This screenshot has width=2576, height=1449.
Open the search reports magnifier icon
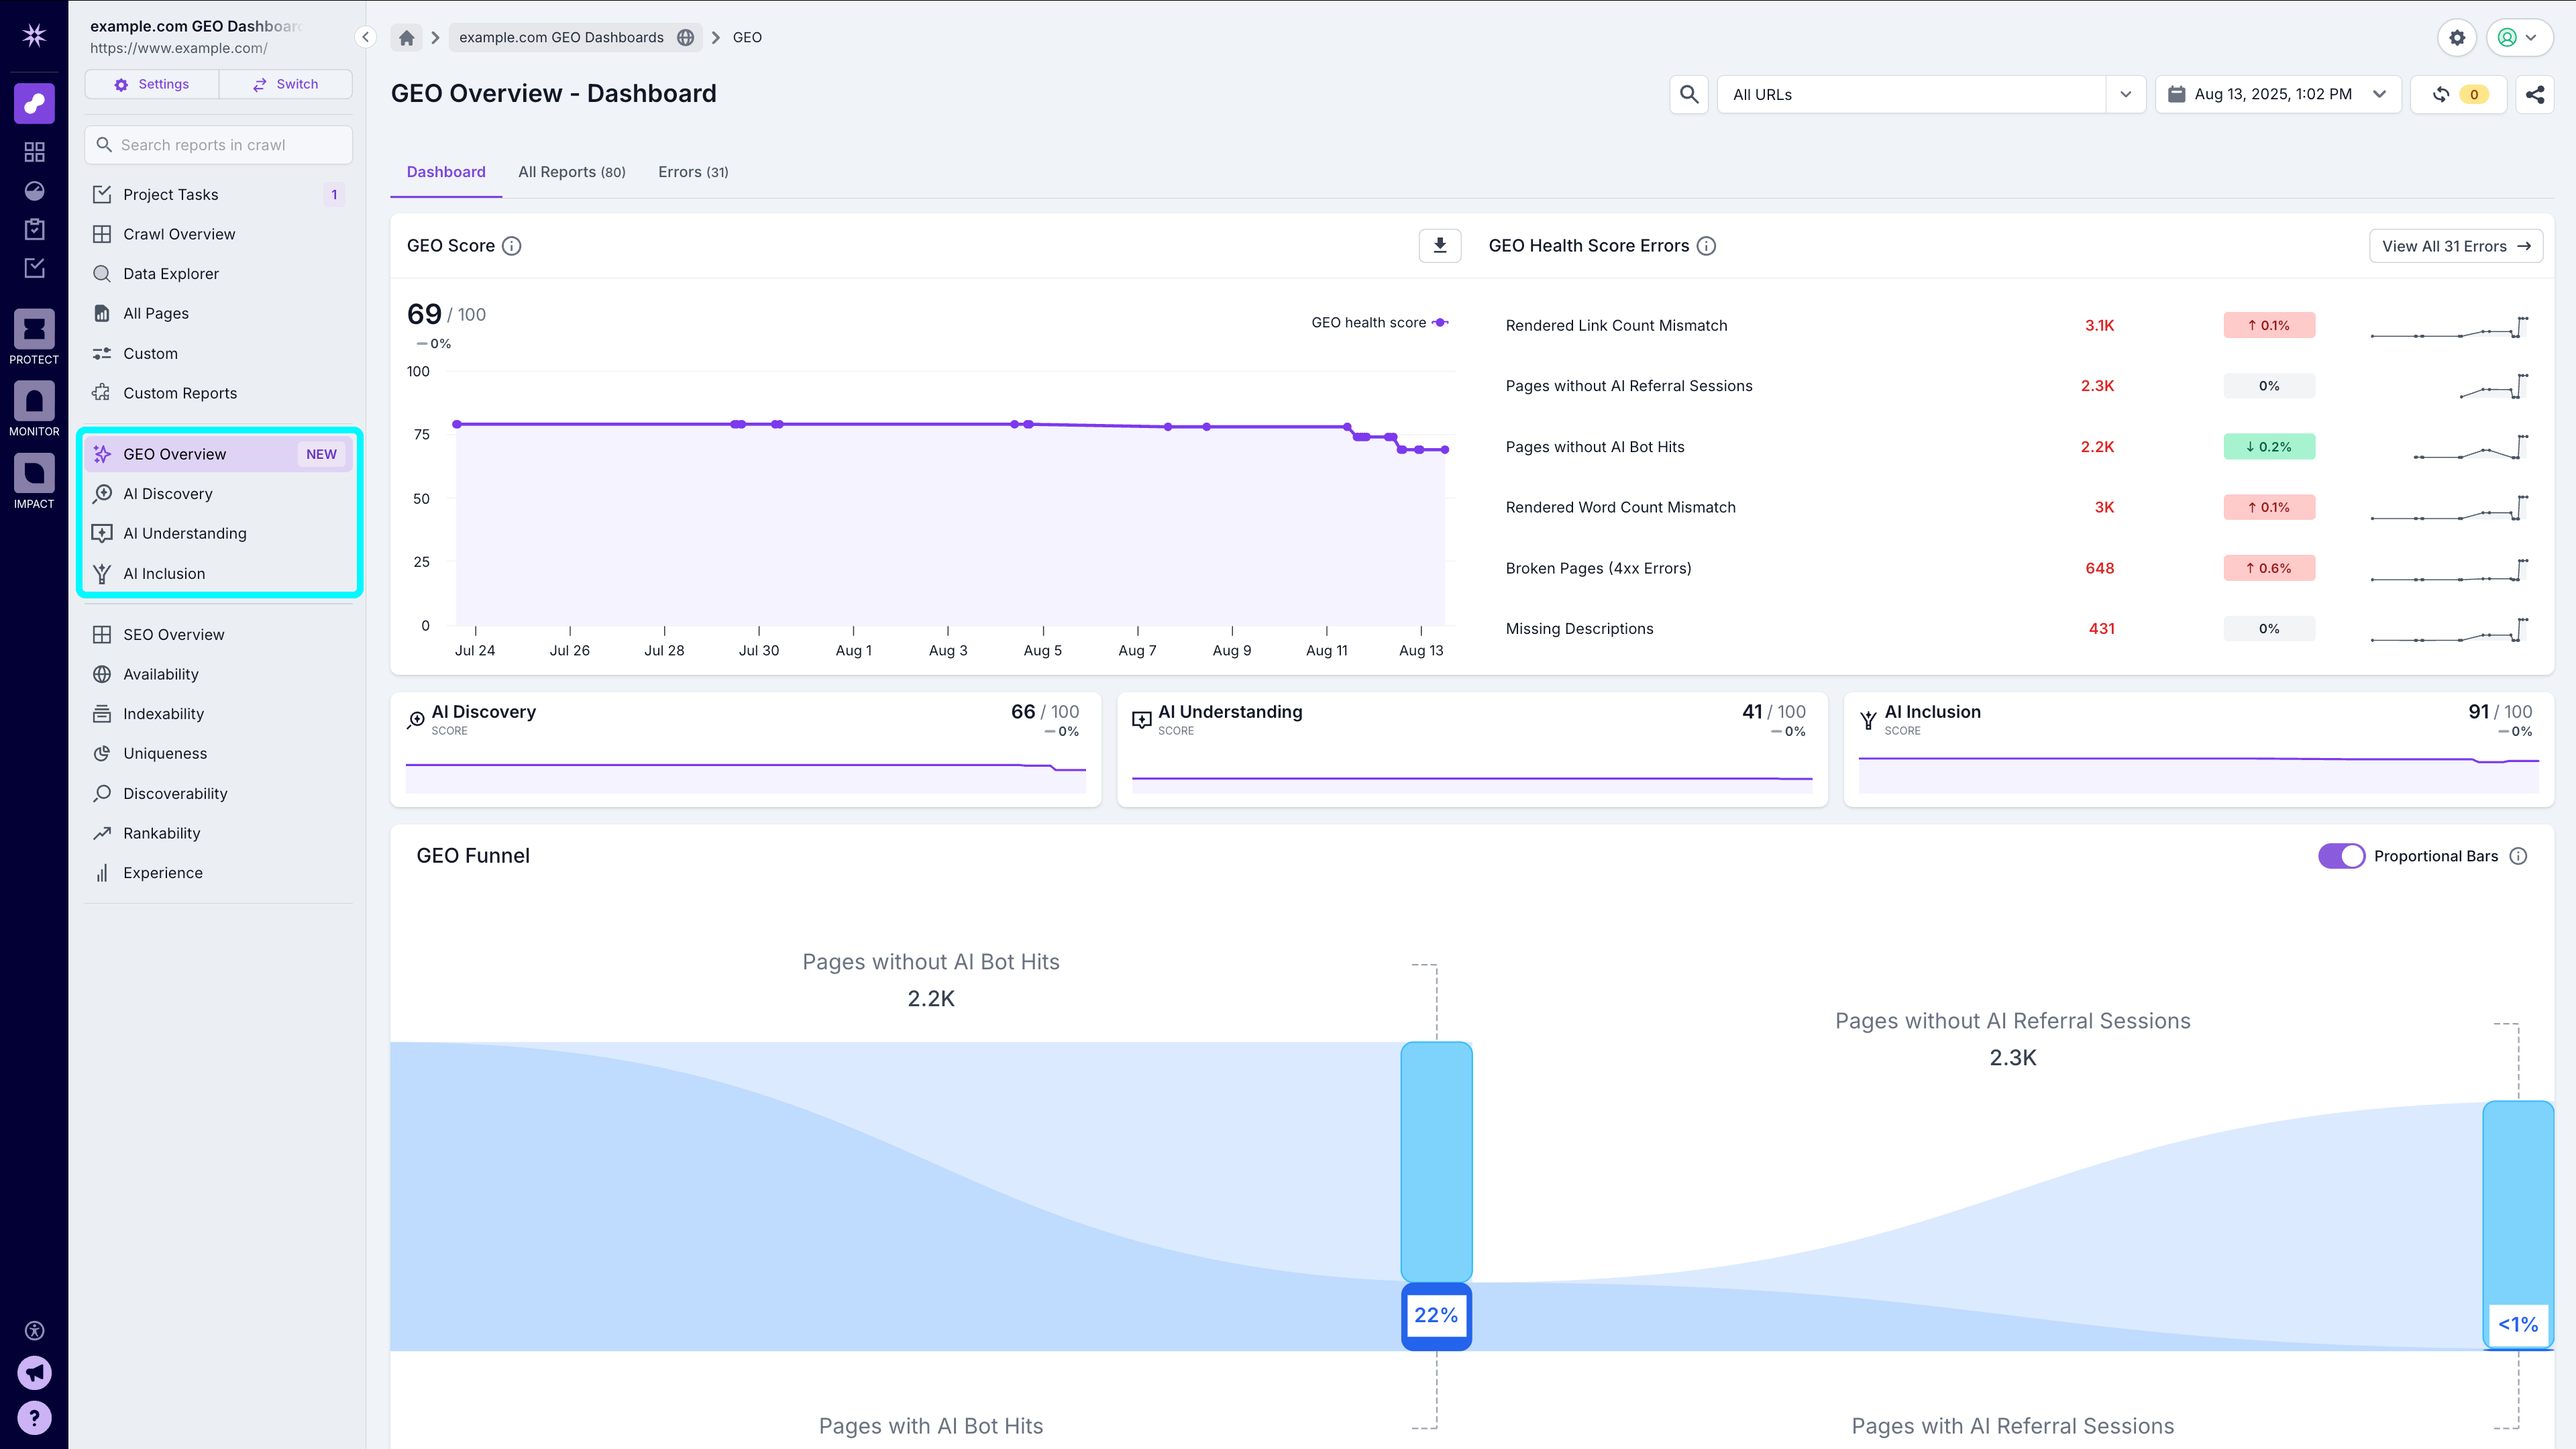point(104,144)
